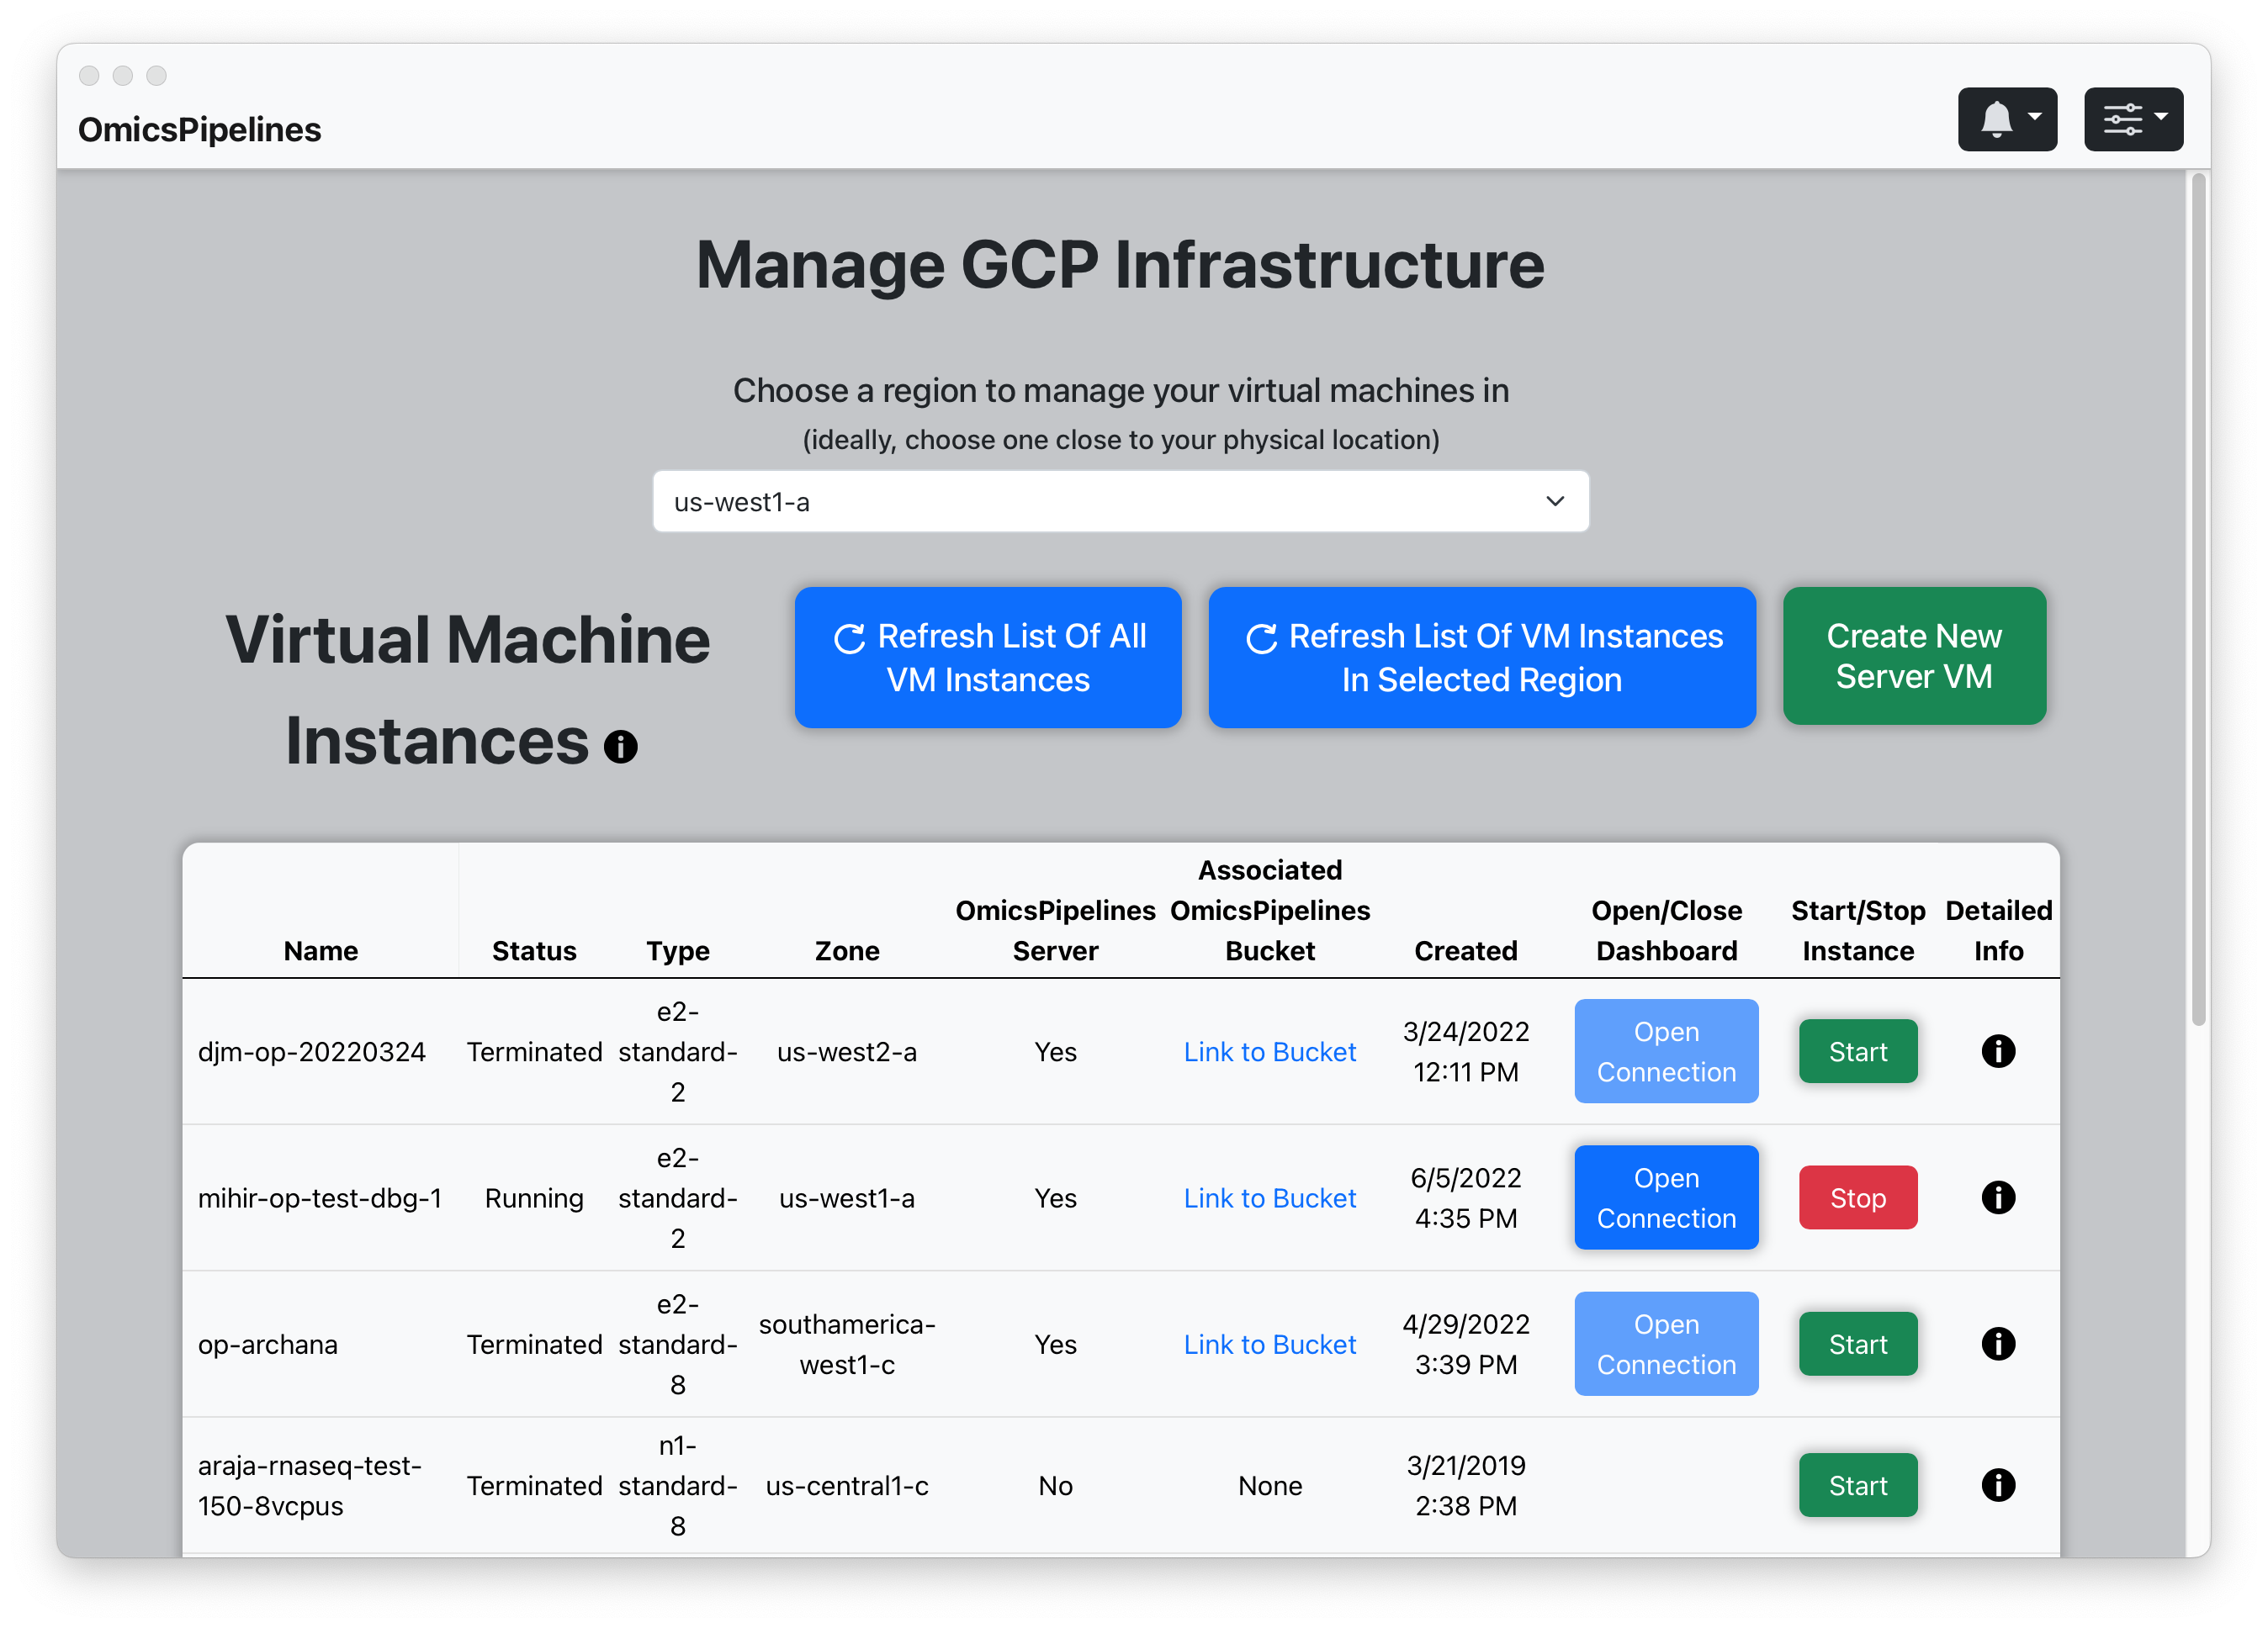Image resolution: width=2268 pixels, height=1628 pixels.
Task: Open connection for mihir-op-test-dbg-1
Action: tap(1665, 1197)
